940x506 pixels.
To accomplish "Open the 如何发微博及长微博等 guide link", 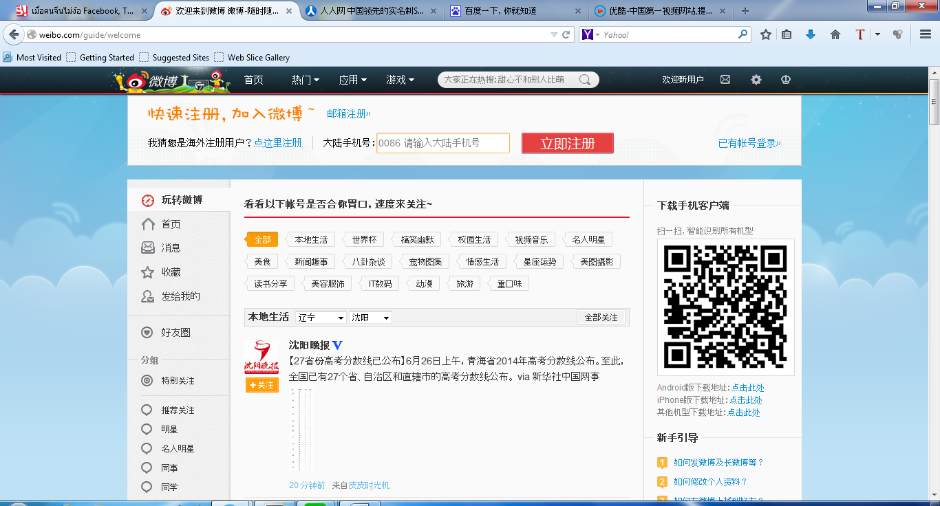I will pos(719,463).
